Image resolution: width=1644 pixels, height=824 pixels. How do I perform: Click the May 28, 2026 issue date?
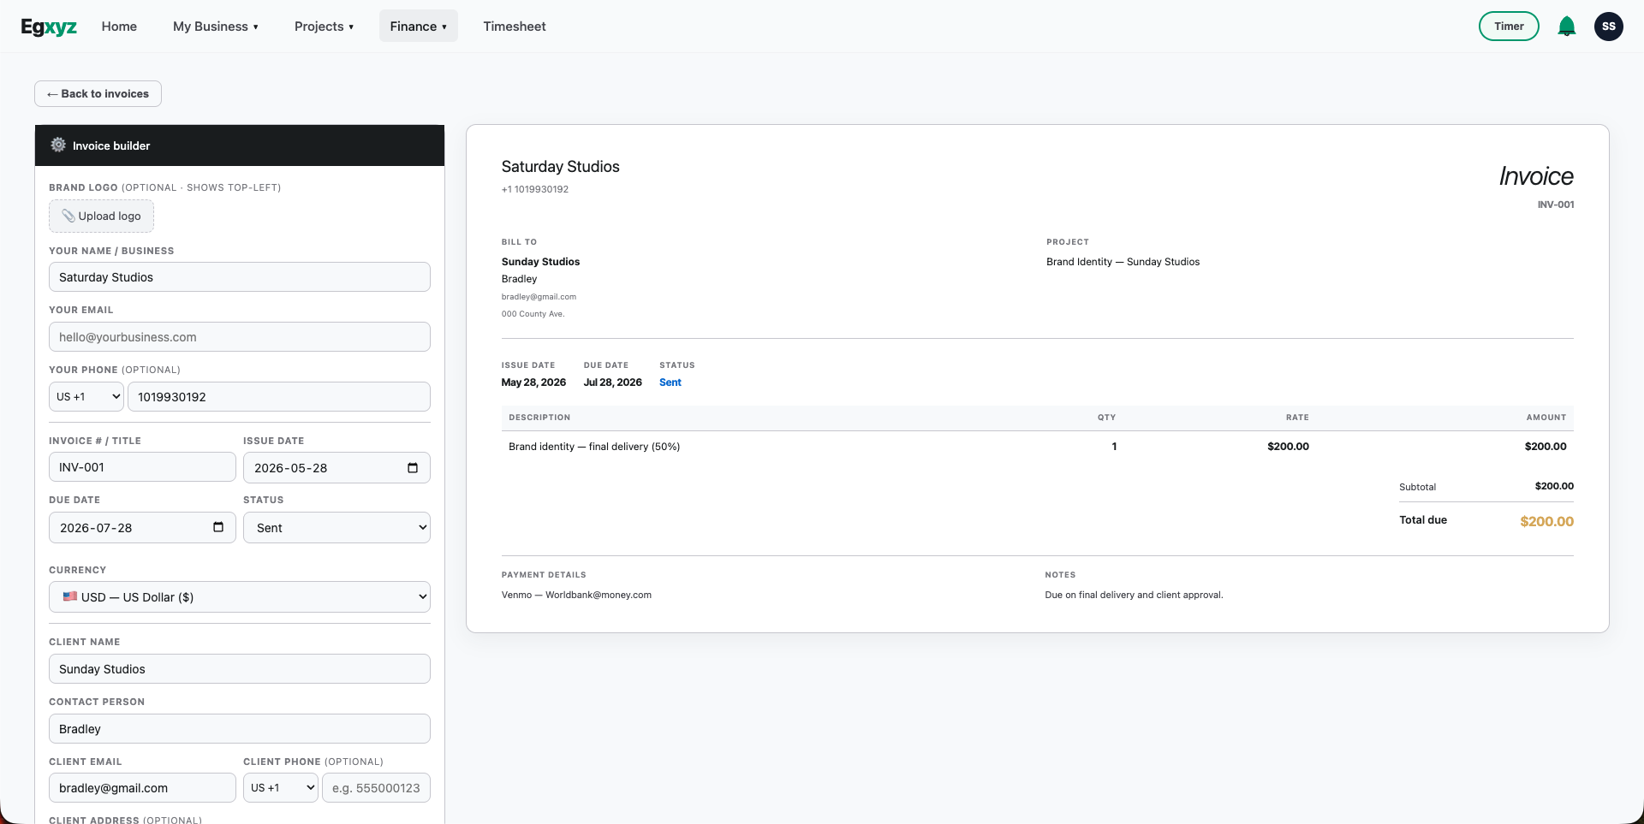tap(533, 382)
